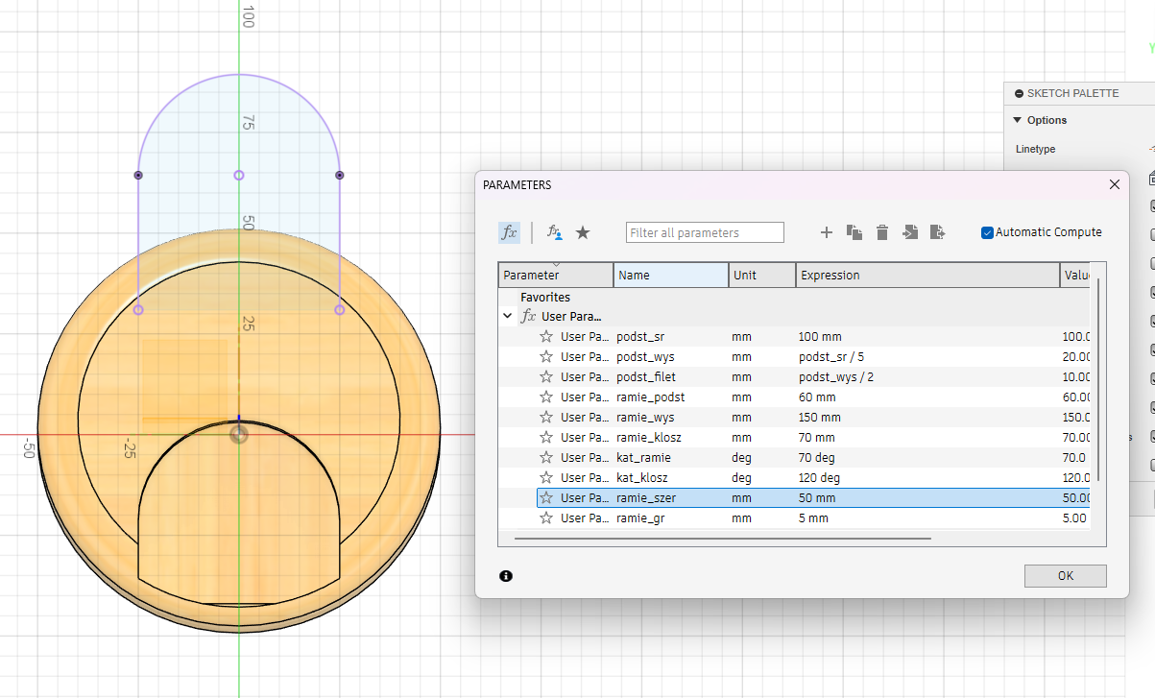Mark kat_klosz parameter as favorite
Screen dimensions: 1155x698
click(x=546, y=477)
